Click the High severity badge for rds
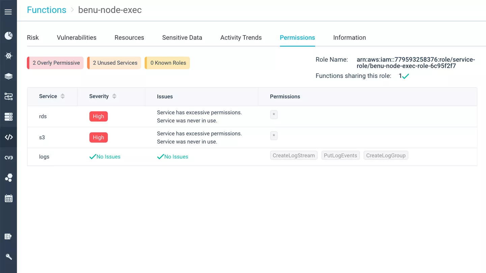The image size is (486, 273). coord(98,117)
